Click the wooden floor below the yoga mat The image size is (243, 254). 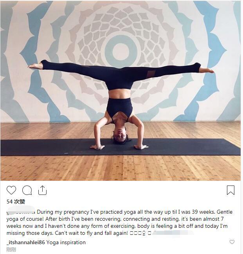[120, 168]
